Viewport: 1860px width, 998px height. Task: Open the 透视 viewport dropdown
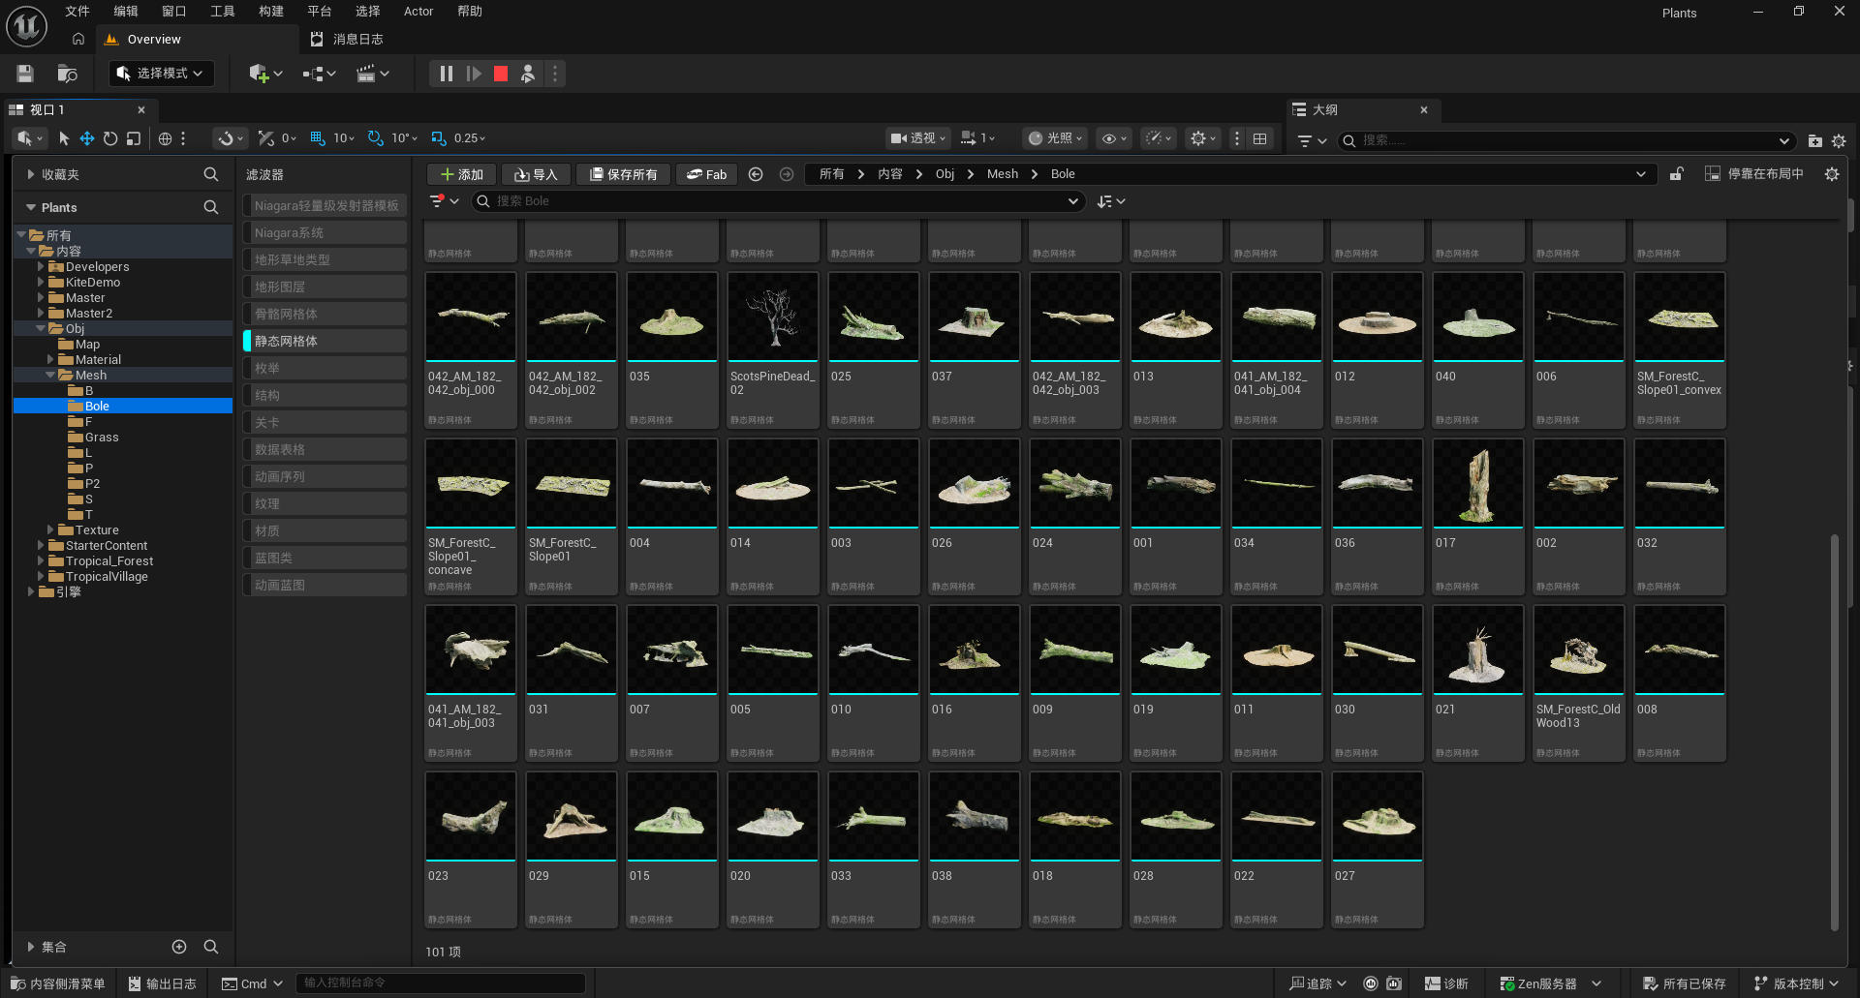point(917,138)
